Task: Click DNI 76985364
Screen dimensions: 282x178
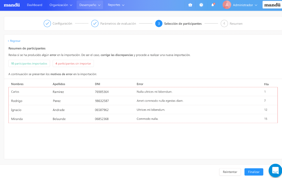Action: coord(102,92)
